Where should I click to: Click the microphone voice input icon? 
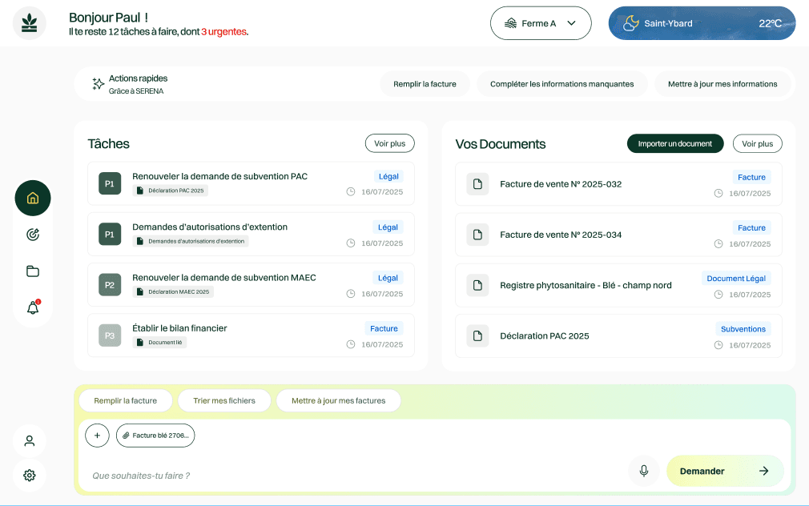(644, 471)
